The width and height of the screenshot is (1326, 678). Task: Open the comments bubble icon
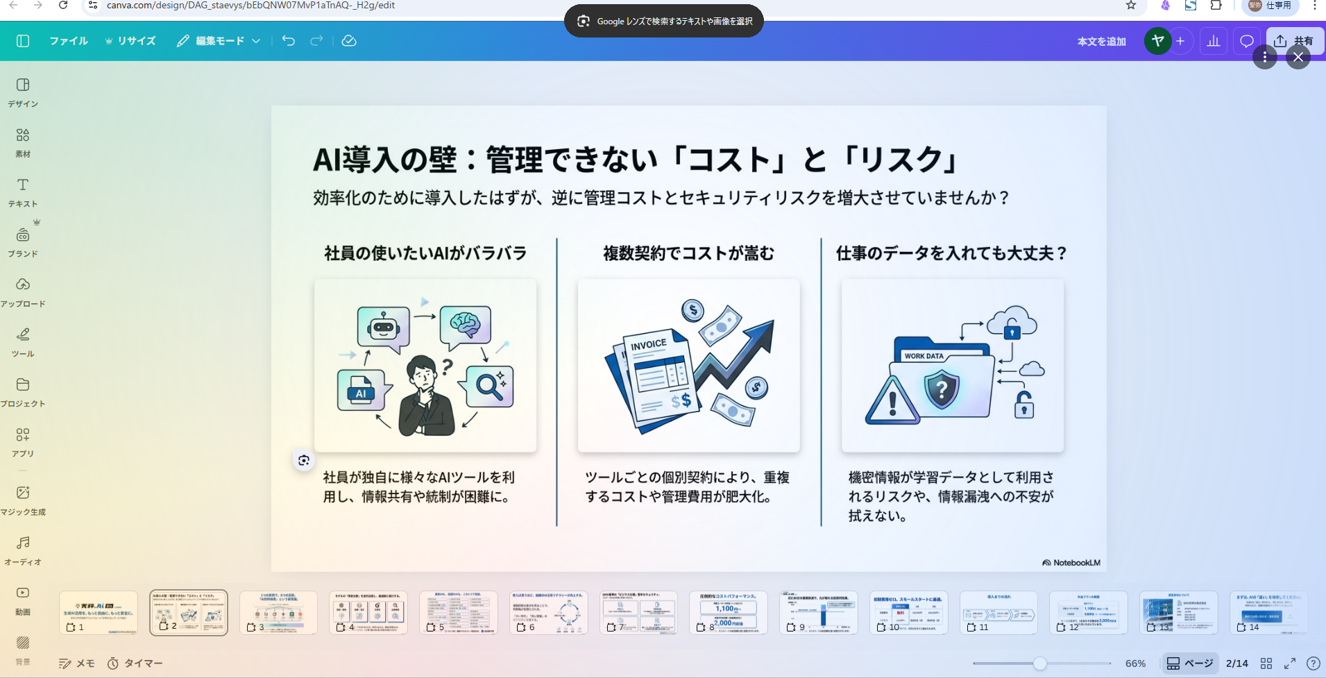1246,41
